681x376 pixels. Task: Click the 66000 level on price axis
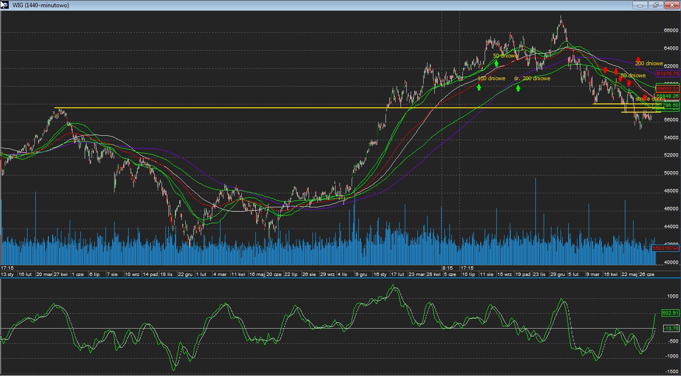pos(670,30)
